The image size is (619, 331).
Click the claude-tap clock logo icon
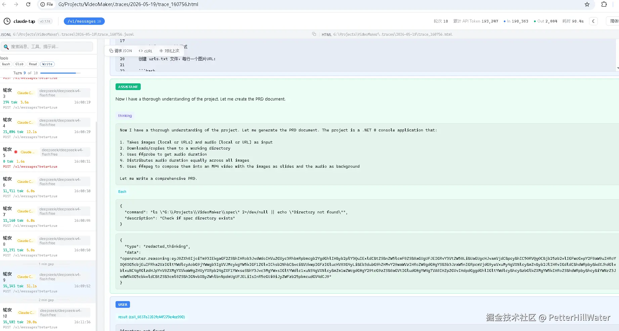tap(7, 21)
